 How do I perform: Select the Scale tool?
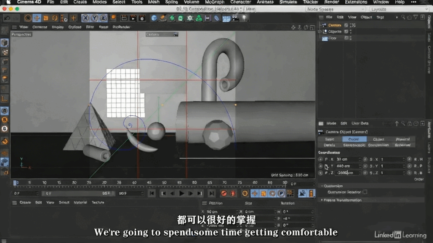pos(45,18)
